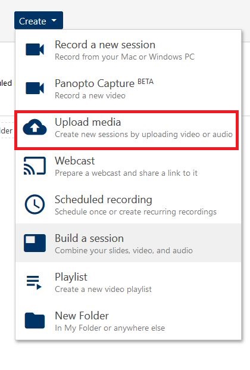Screen dimensions: 250x370
Task: Choose Webcast from the Create menu
Action: coord(129,166)
